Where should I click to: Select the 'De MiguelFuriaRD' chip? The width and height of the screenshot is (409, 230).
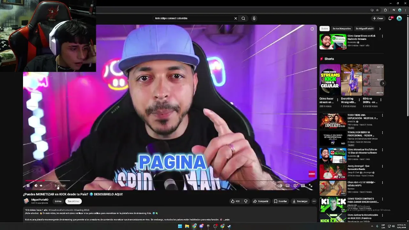tap(365, 29)
